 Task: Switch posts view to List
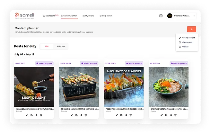coord(47,46)
